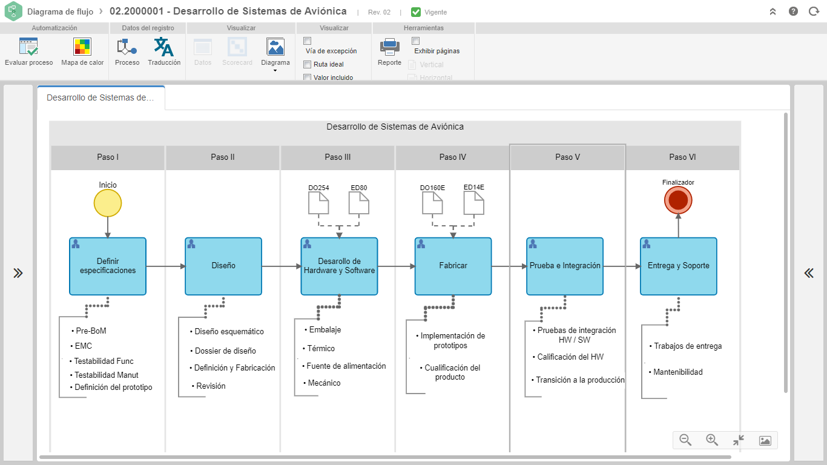This screenshot has height=465, width=827.
Task: Click the Reporte printer icon
Action: tap(389, 47)
